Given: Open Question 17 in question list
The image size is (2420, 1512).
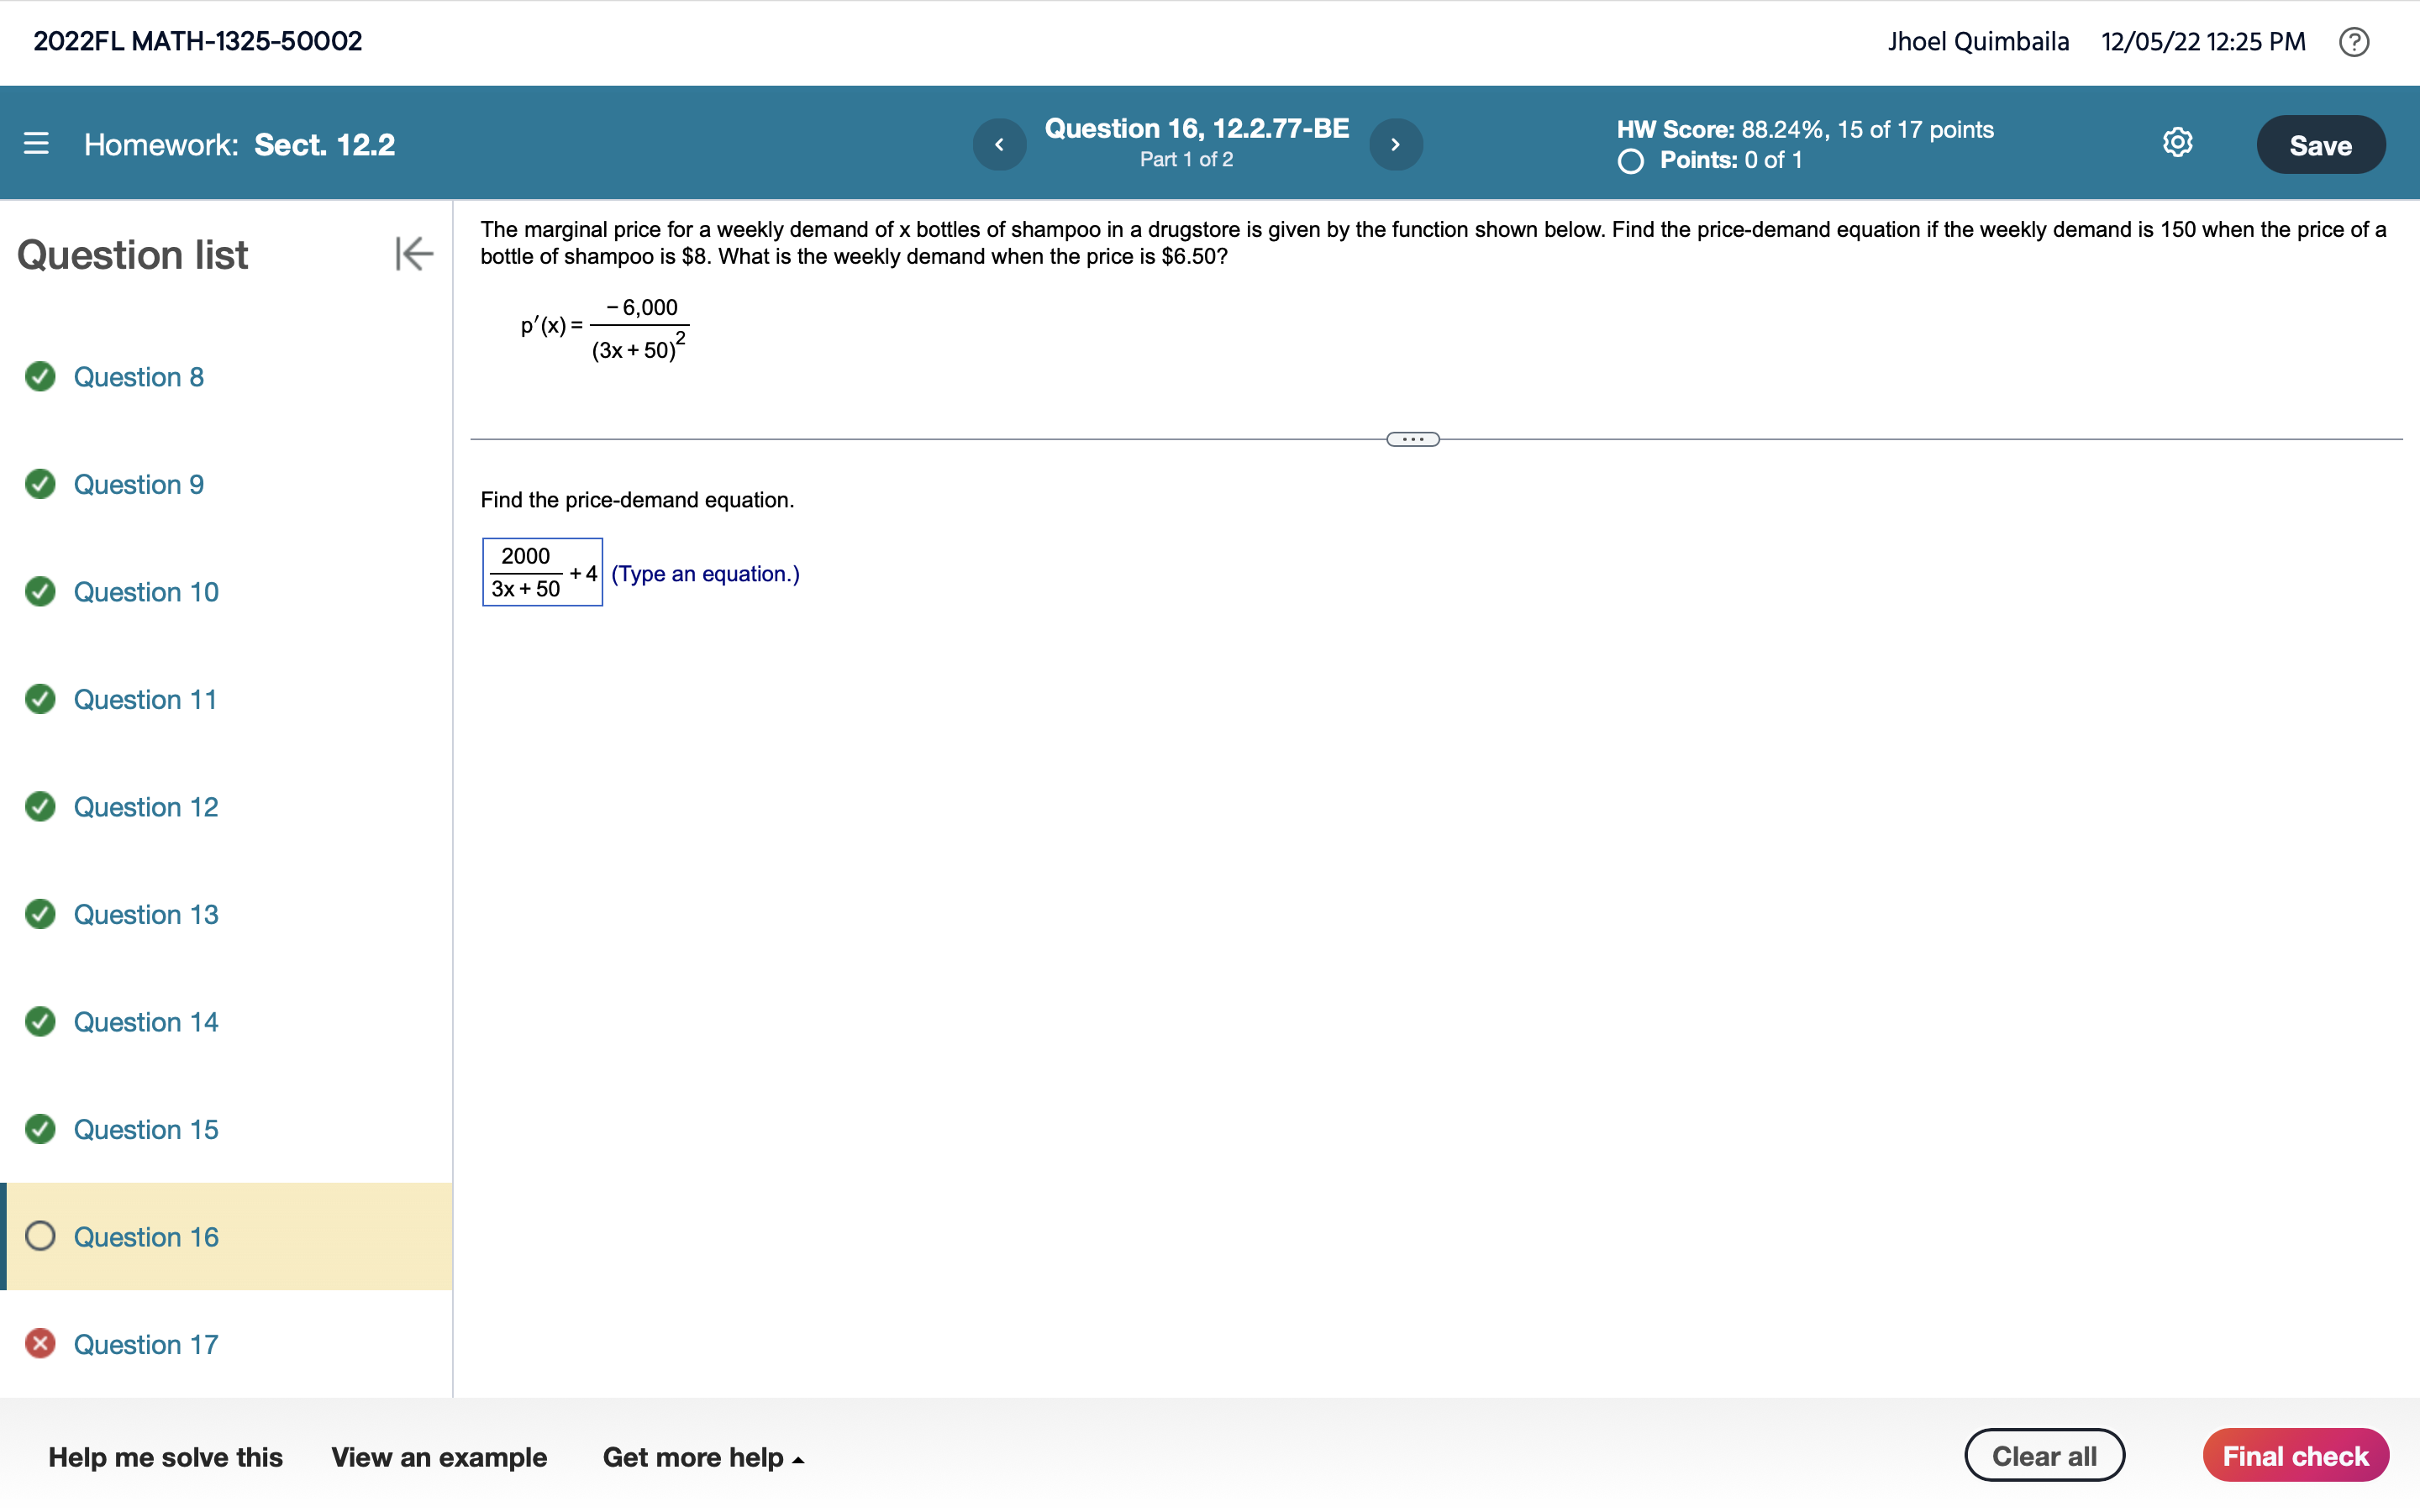Looking at the screenshot, I should pyautogui.click(x=145, y=1345).
